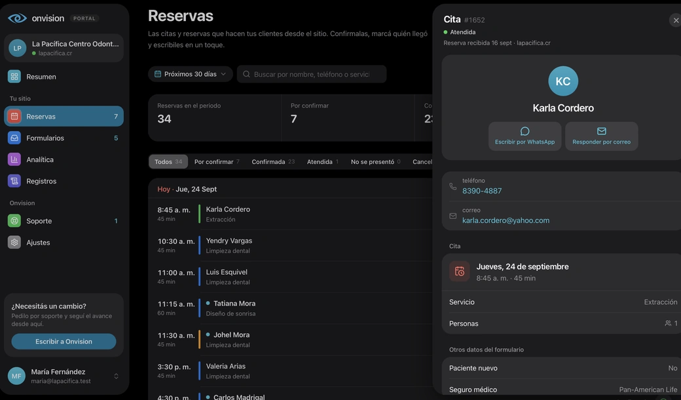Screen dimensions: 681x400
Task: Click the Soporte lifebuoy icon
Action: pos(14,221)
